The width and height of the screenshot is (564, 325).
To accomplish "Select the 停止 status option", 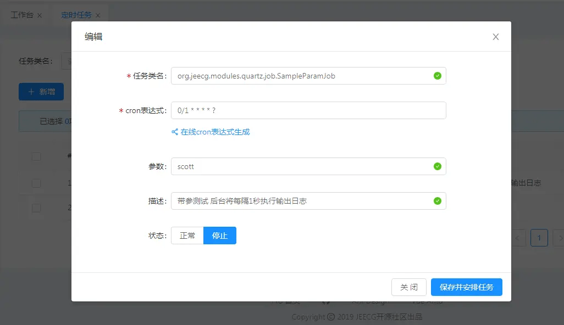I will [x=220, y=236].
